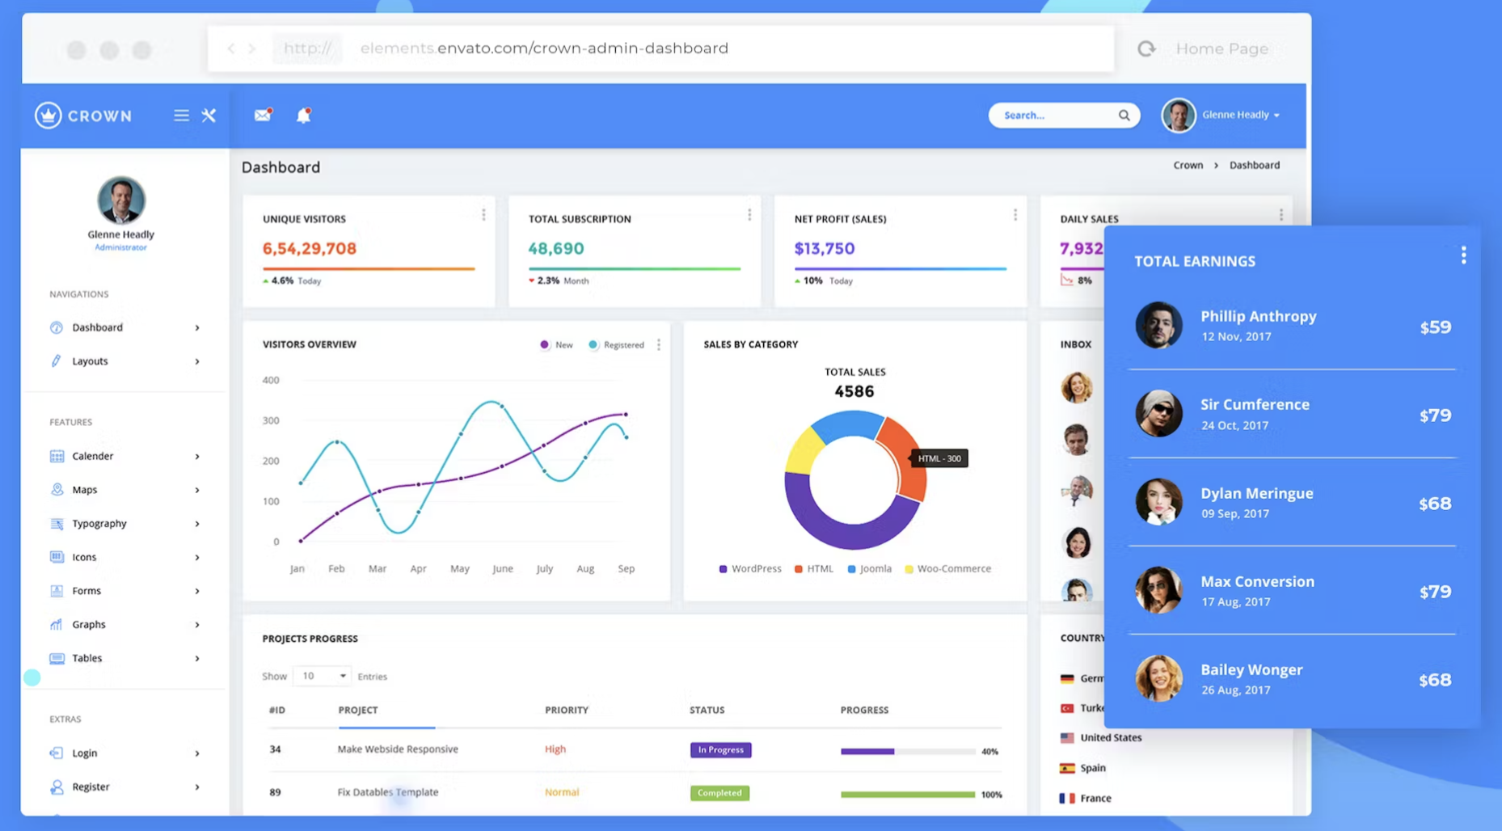Toggle the hamburger sidebar menu icon
Screen dimensions: 1502x831
pos(181,116)
